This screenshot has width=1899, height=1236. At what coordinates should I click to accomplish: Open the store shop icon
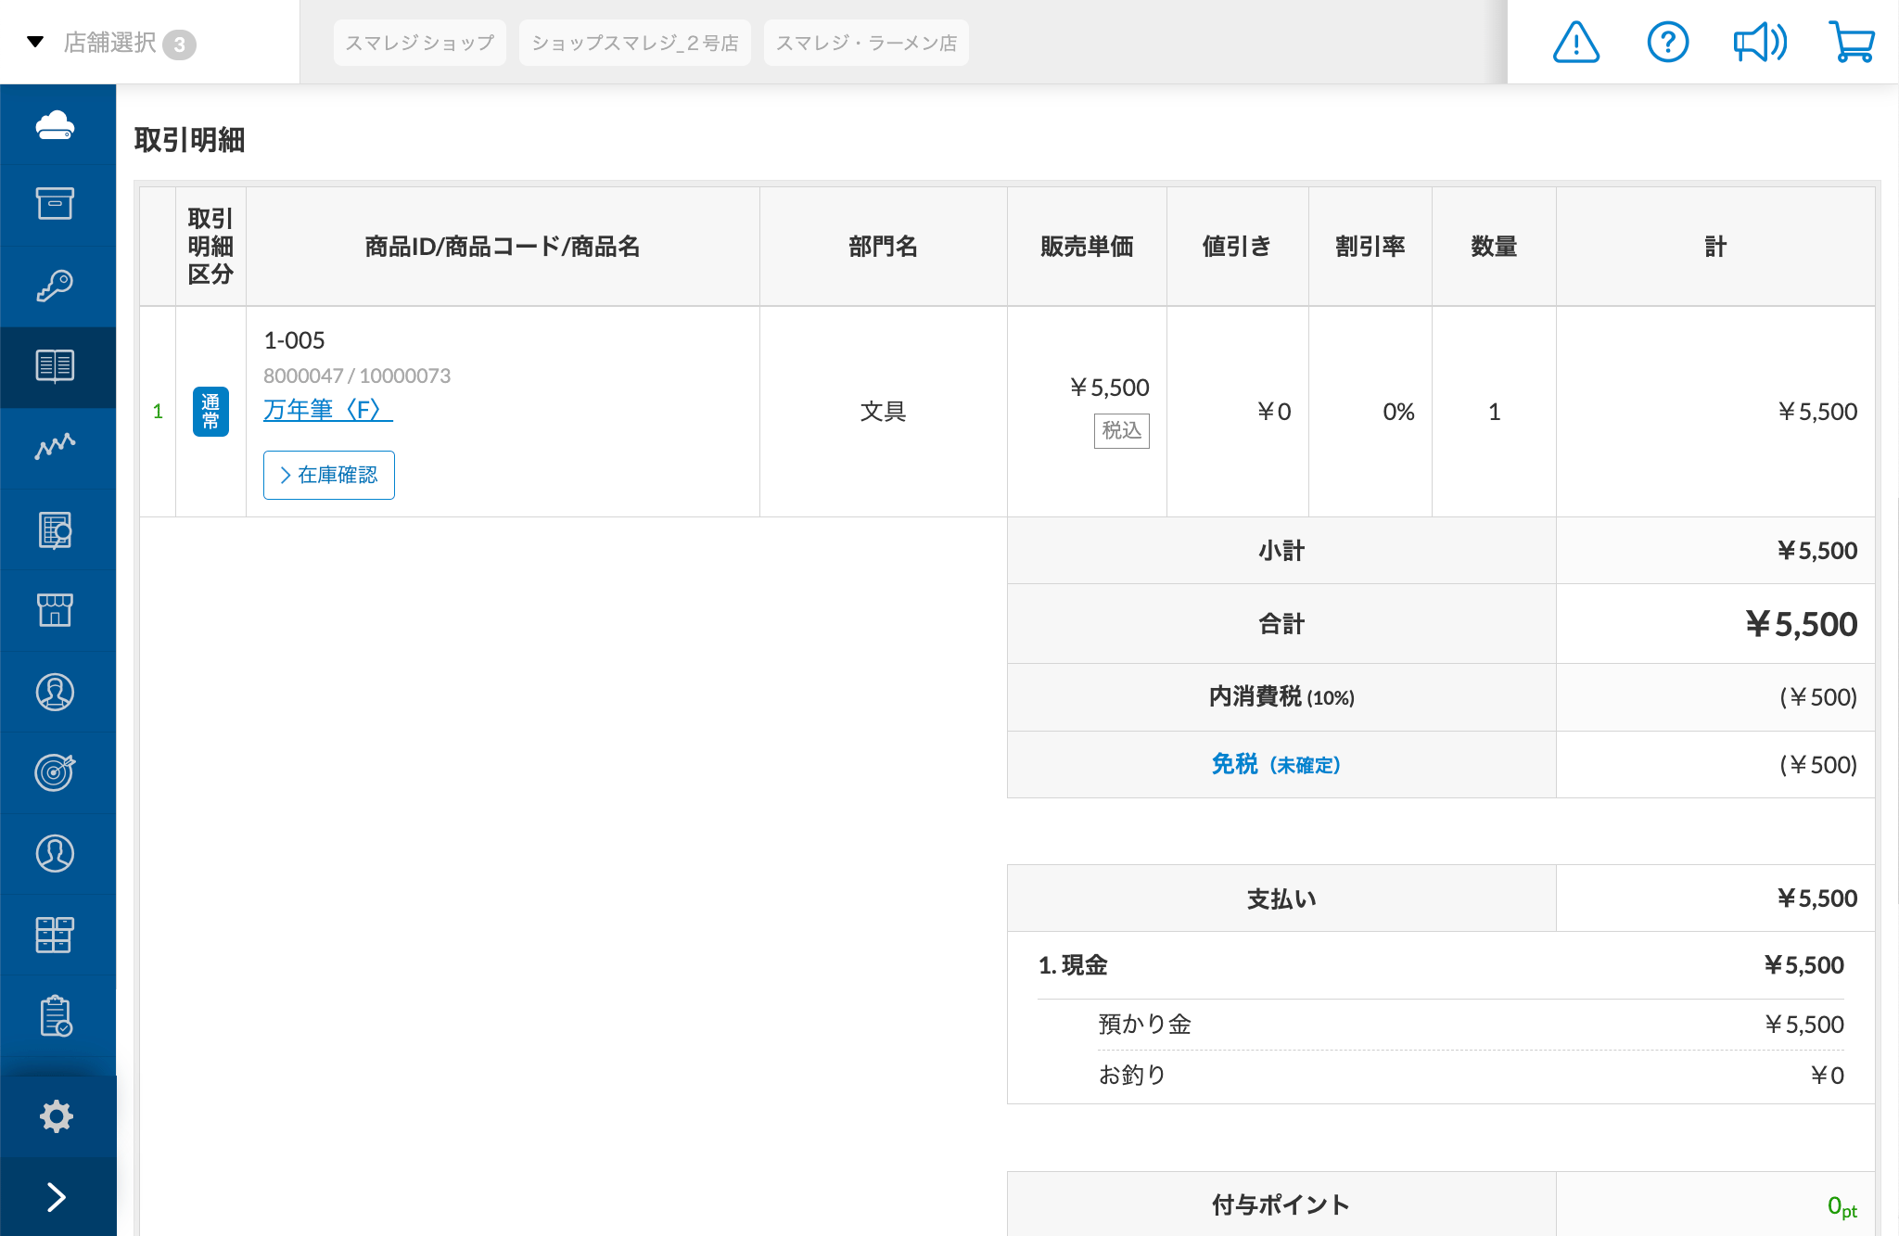pyautogui.click(x=56, y=610)
